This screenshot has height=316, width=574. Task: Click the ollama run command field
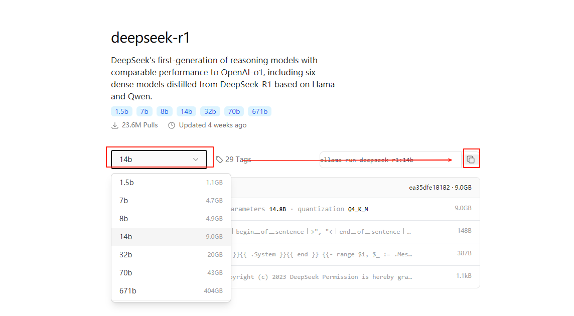(389, 160)
